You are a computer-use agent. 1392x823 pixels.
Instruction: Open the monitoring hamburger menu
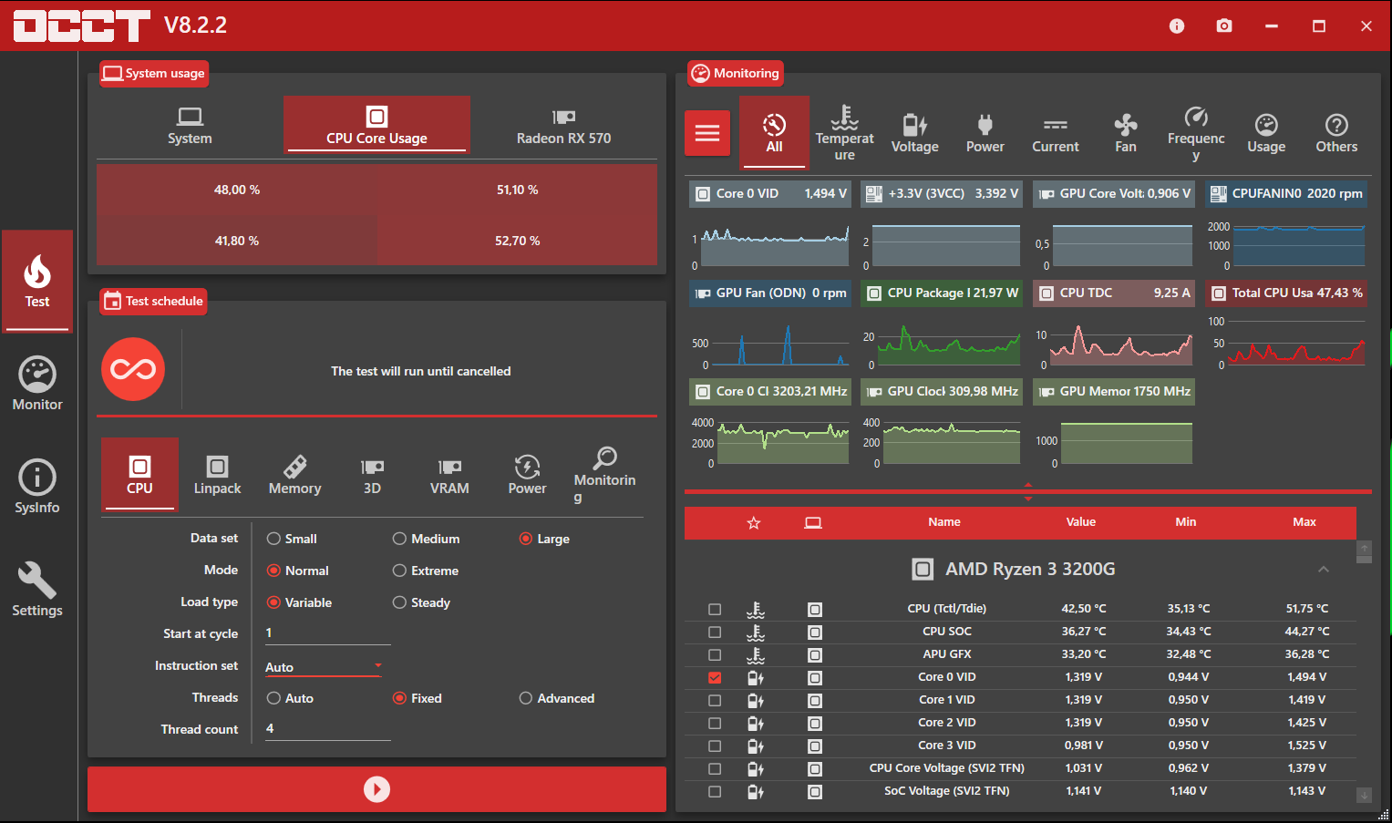point(707,133)
